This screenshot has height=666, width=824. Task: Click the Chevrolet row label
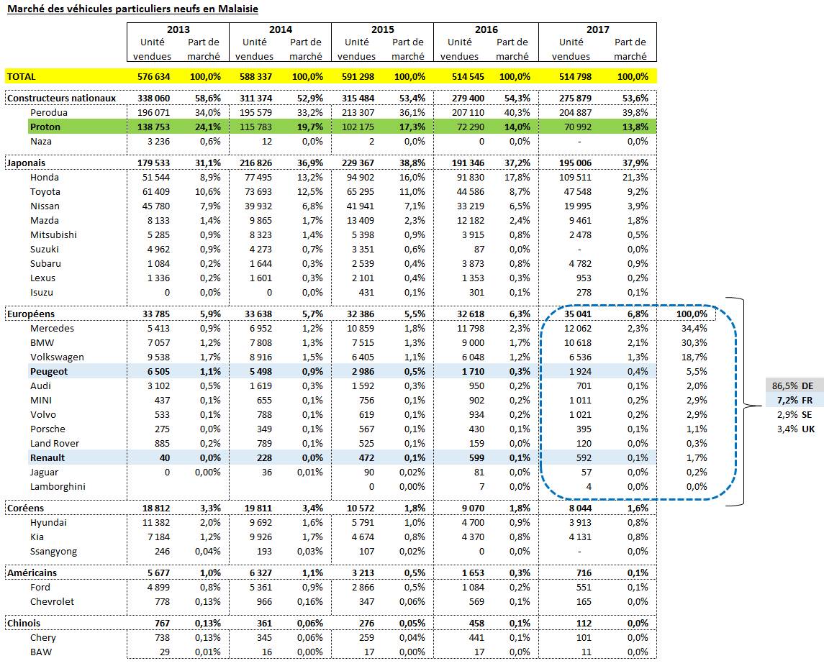(x=52, y=602)
